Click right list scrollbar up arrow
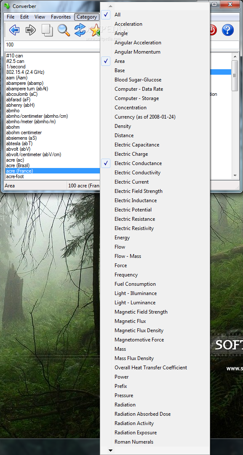Viewport: 243px width, 455px height. (235, 56)
